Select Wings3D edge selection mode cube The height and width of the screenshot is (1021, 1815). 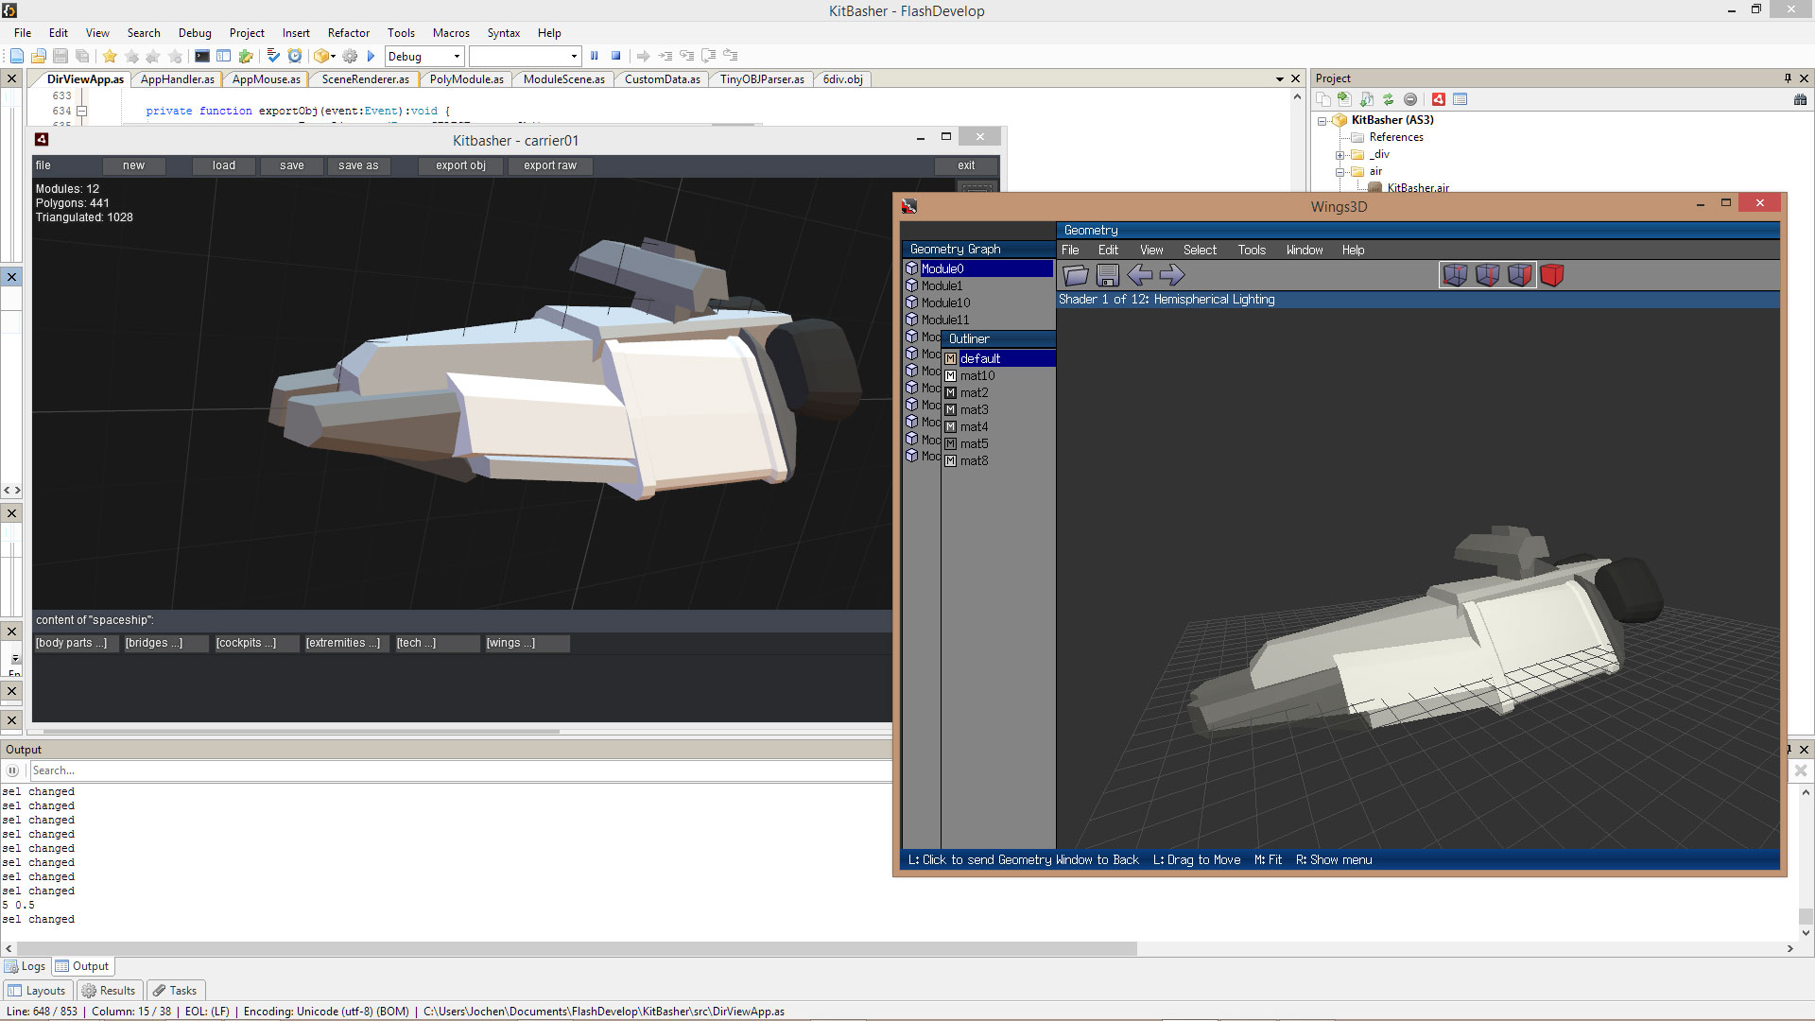tap(1487, 275)
